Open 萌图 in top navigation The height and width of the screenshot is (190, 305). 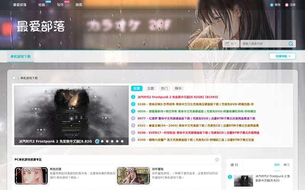[79, 5]
